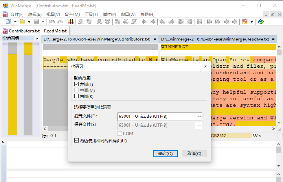Viewport: 283px width, 182px height.
Task: Uncheck the 左侧(L) checkbox
Action: tap(76, 84)
